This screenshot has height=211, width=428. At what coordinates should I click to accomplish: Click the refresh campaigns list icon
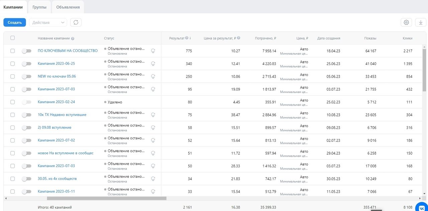click(x=76, y=22)
